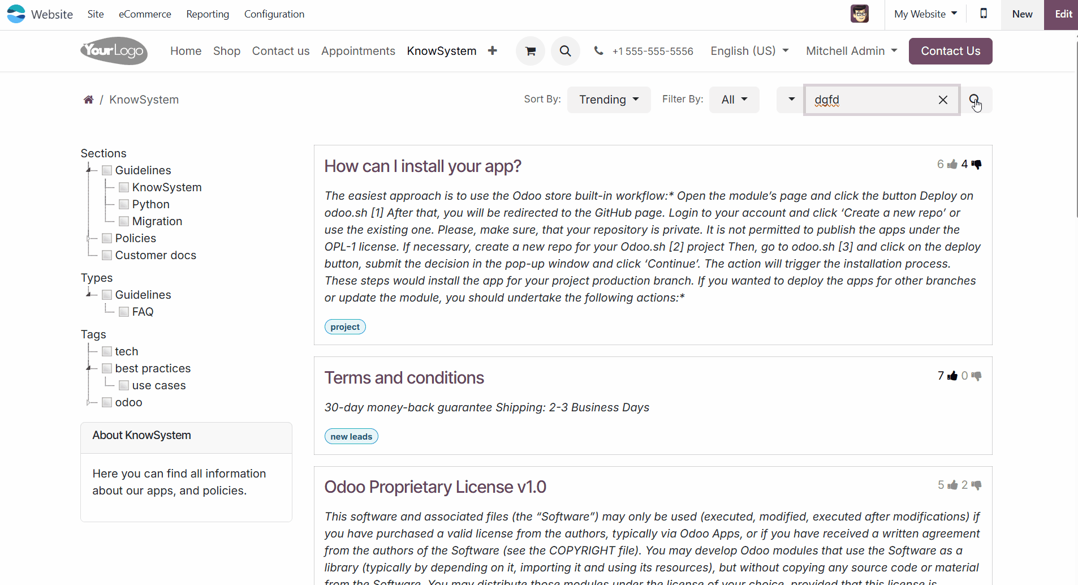Open the Trending sort dropdown
Screen dimensions: 1078x585
609,100
